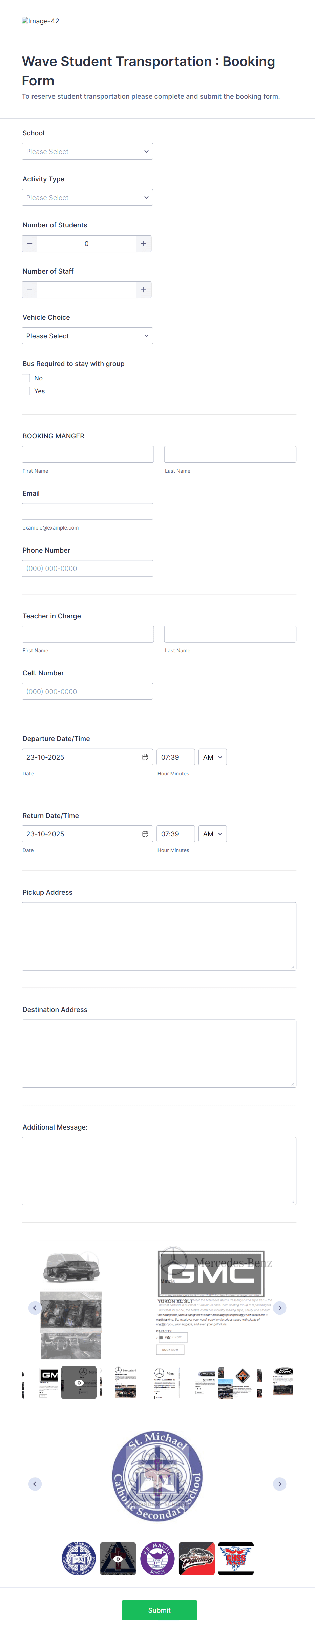The width and height of the screenshot is (315, 1637).
Task: Open the Departure Date calendar picker icon
Action: click(x=145, y=757)
